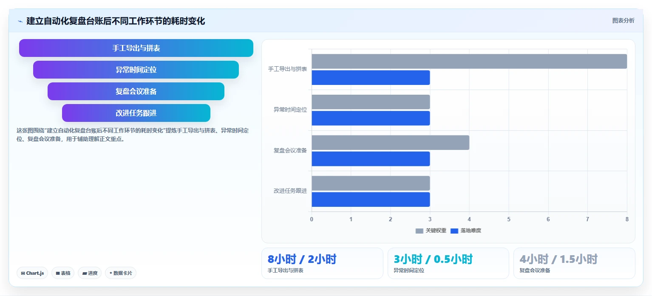Screen dimensions: 652x296
Task: Select the 复盘会议准备 funnel bar
Action: (136, 91)
